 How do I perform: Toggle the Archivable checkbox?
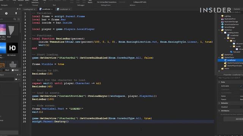241,86
